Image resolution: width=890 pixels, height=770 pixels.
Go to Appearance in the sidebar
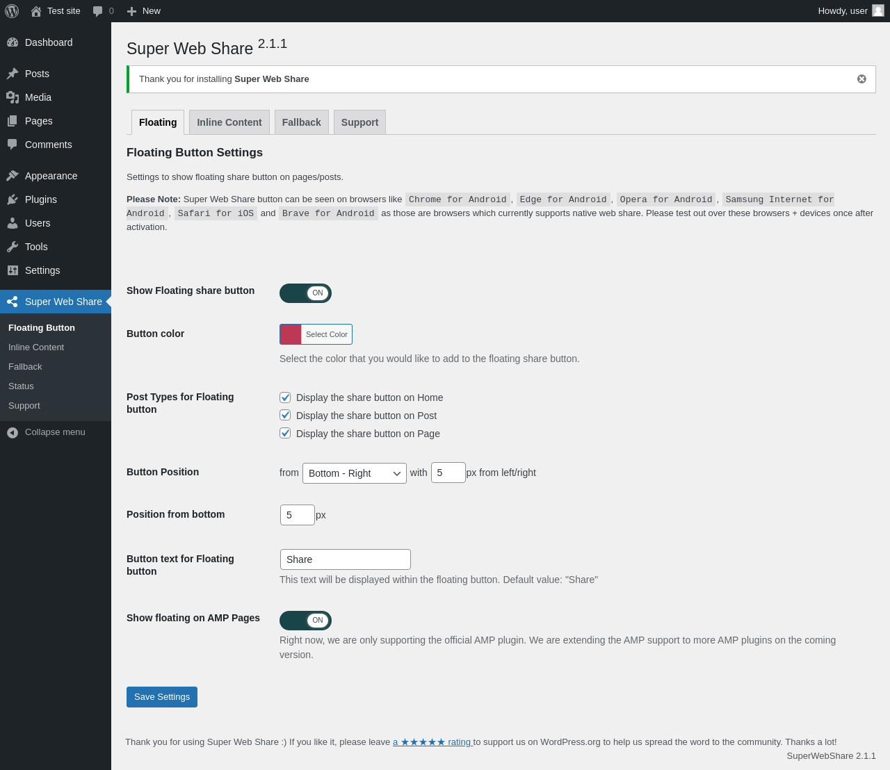coord(56,176)
